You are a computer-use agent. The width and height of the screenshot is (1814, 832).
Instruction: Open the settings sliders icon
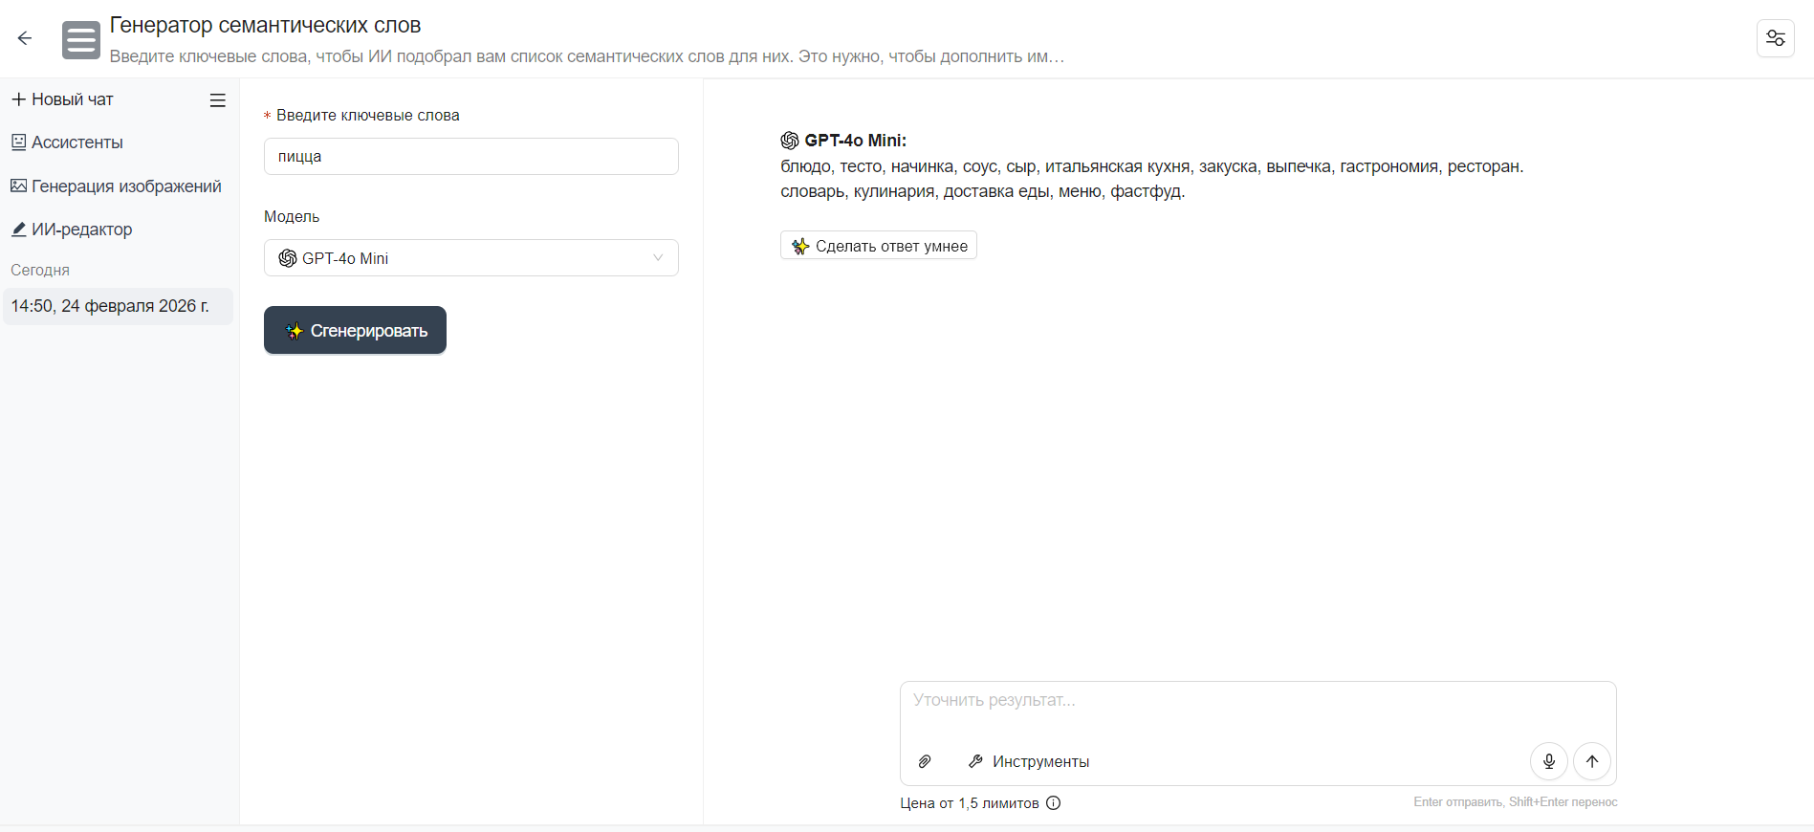(1775, 38)
